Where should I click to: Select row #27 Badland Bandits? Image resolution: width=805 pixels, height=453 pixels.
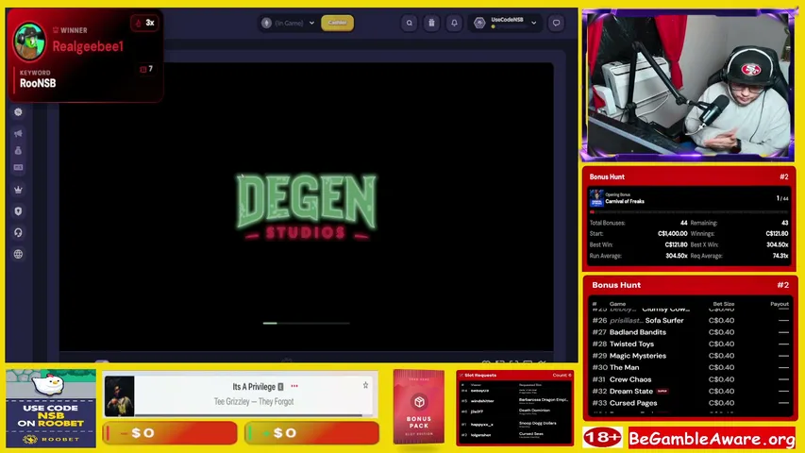coord(690,332)
